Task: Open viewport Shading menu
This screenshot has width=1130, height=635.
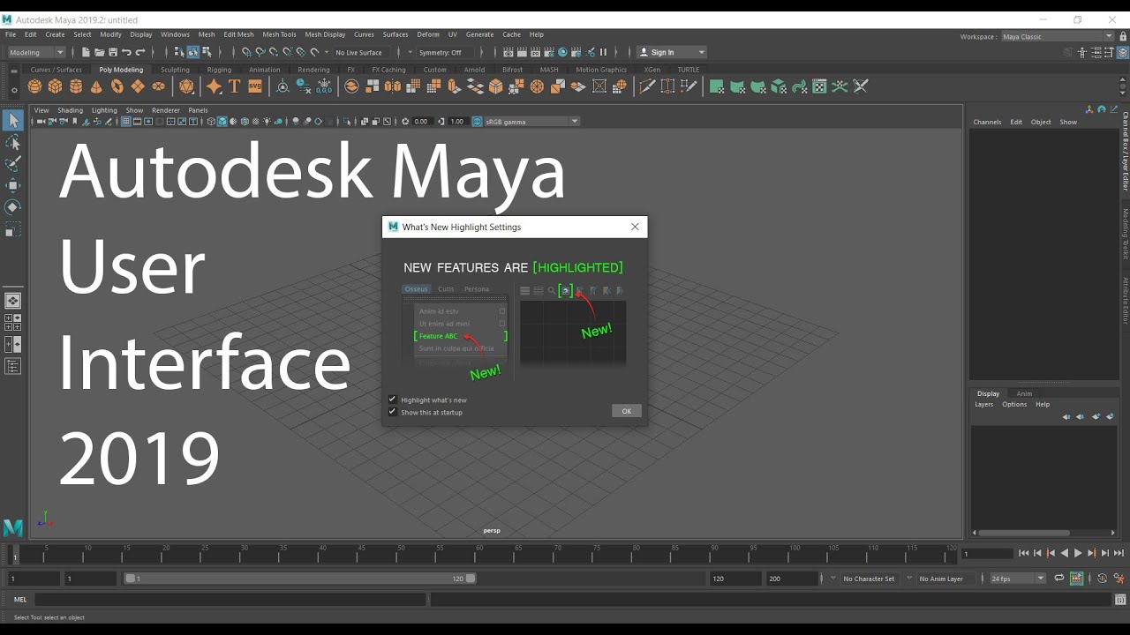Action: [70, 110]
